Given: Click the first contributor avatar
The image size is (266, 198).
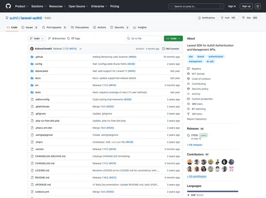Looking at the screenshot, I should click(x=190, y=162).
